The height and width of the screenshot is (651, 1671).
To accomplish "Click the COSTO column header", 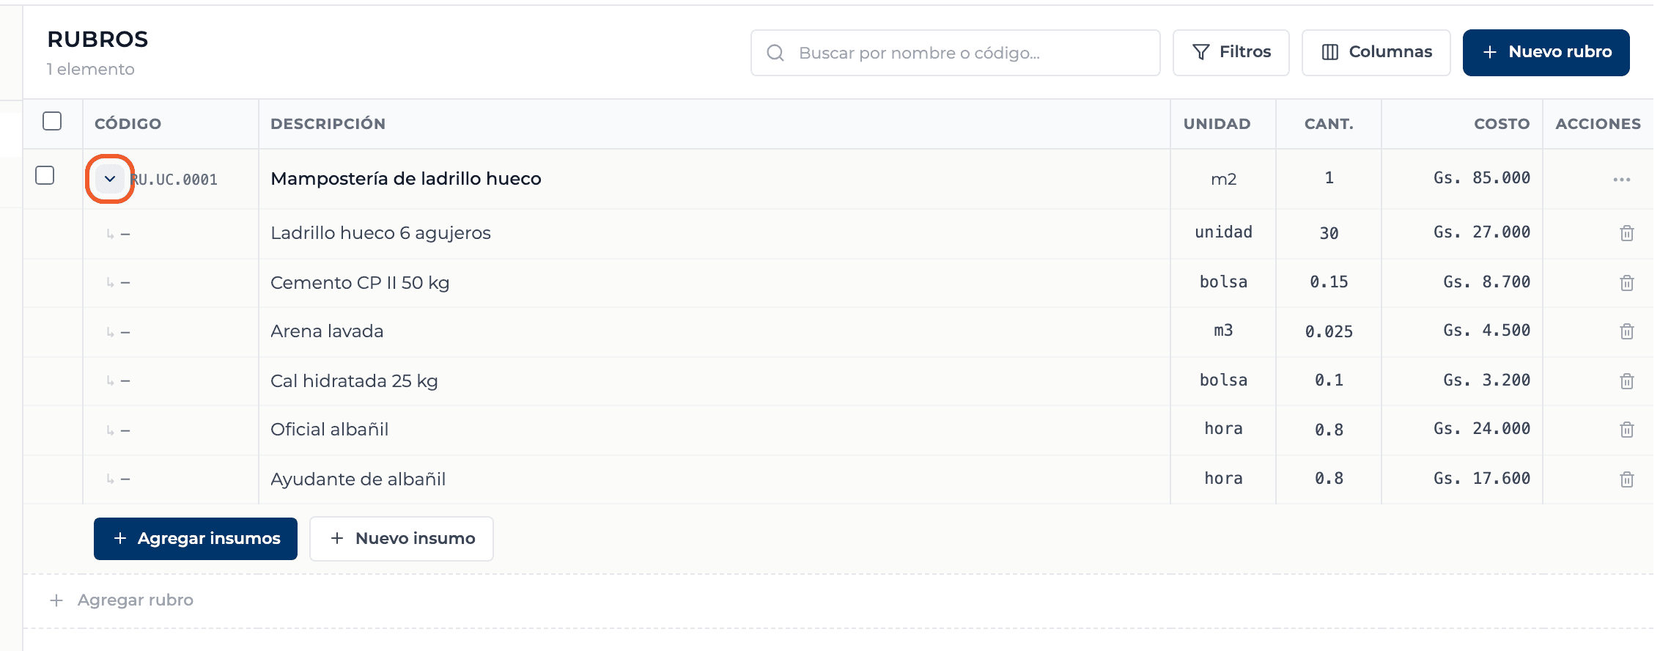I will click(1502, 124).
